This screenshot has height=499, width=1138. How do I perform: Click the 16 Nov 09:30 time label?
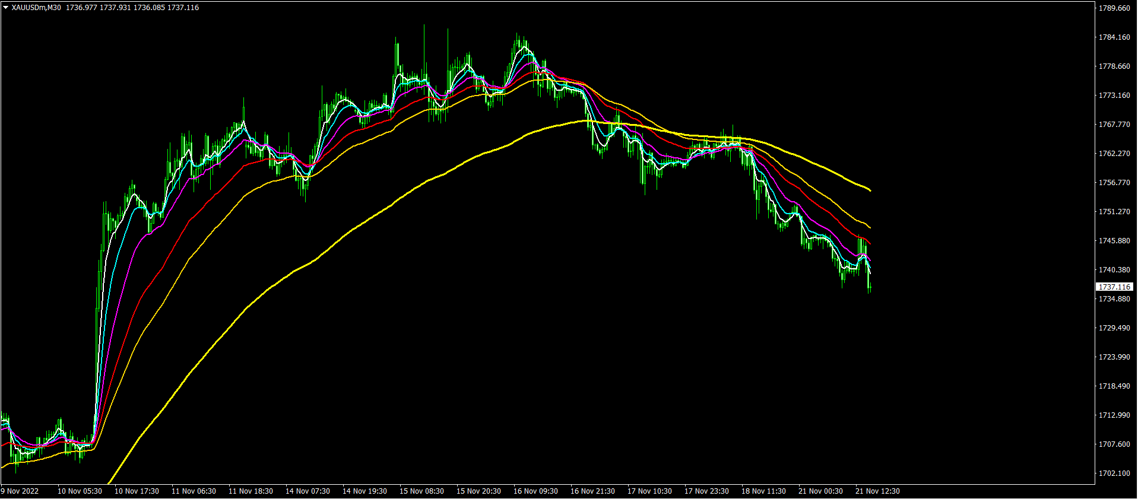click(x=535, y=491)
